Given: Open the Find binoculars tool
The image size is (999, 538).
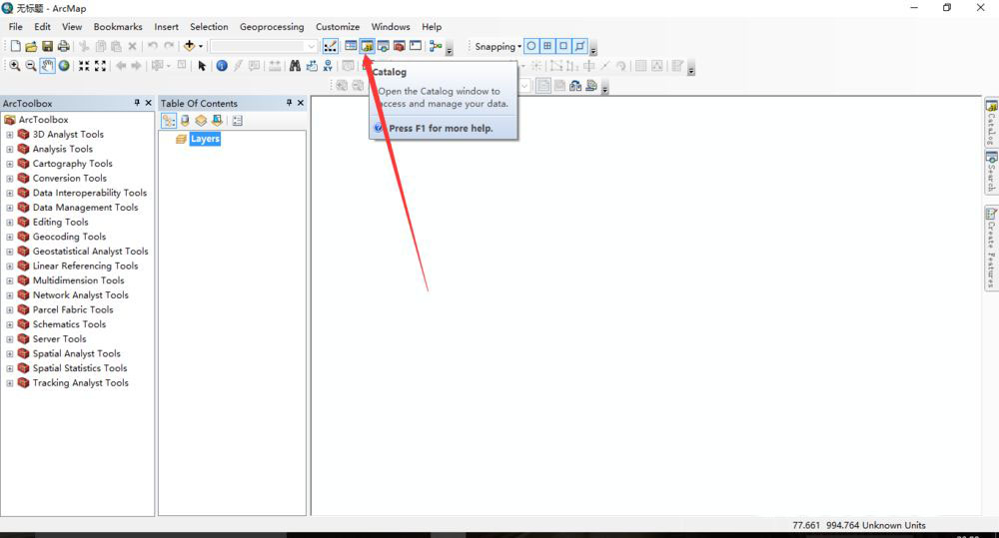Looking at the screenshot, I should click(295, 66).
